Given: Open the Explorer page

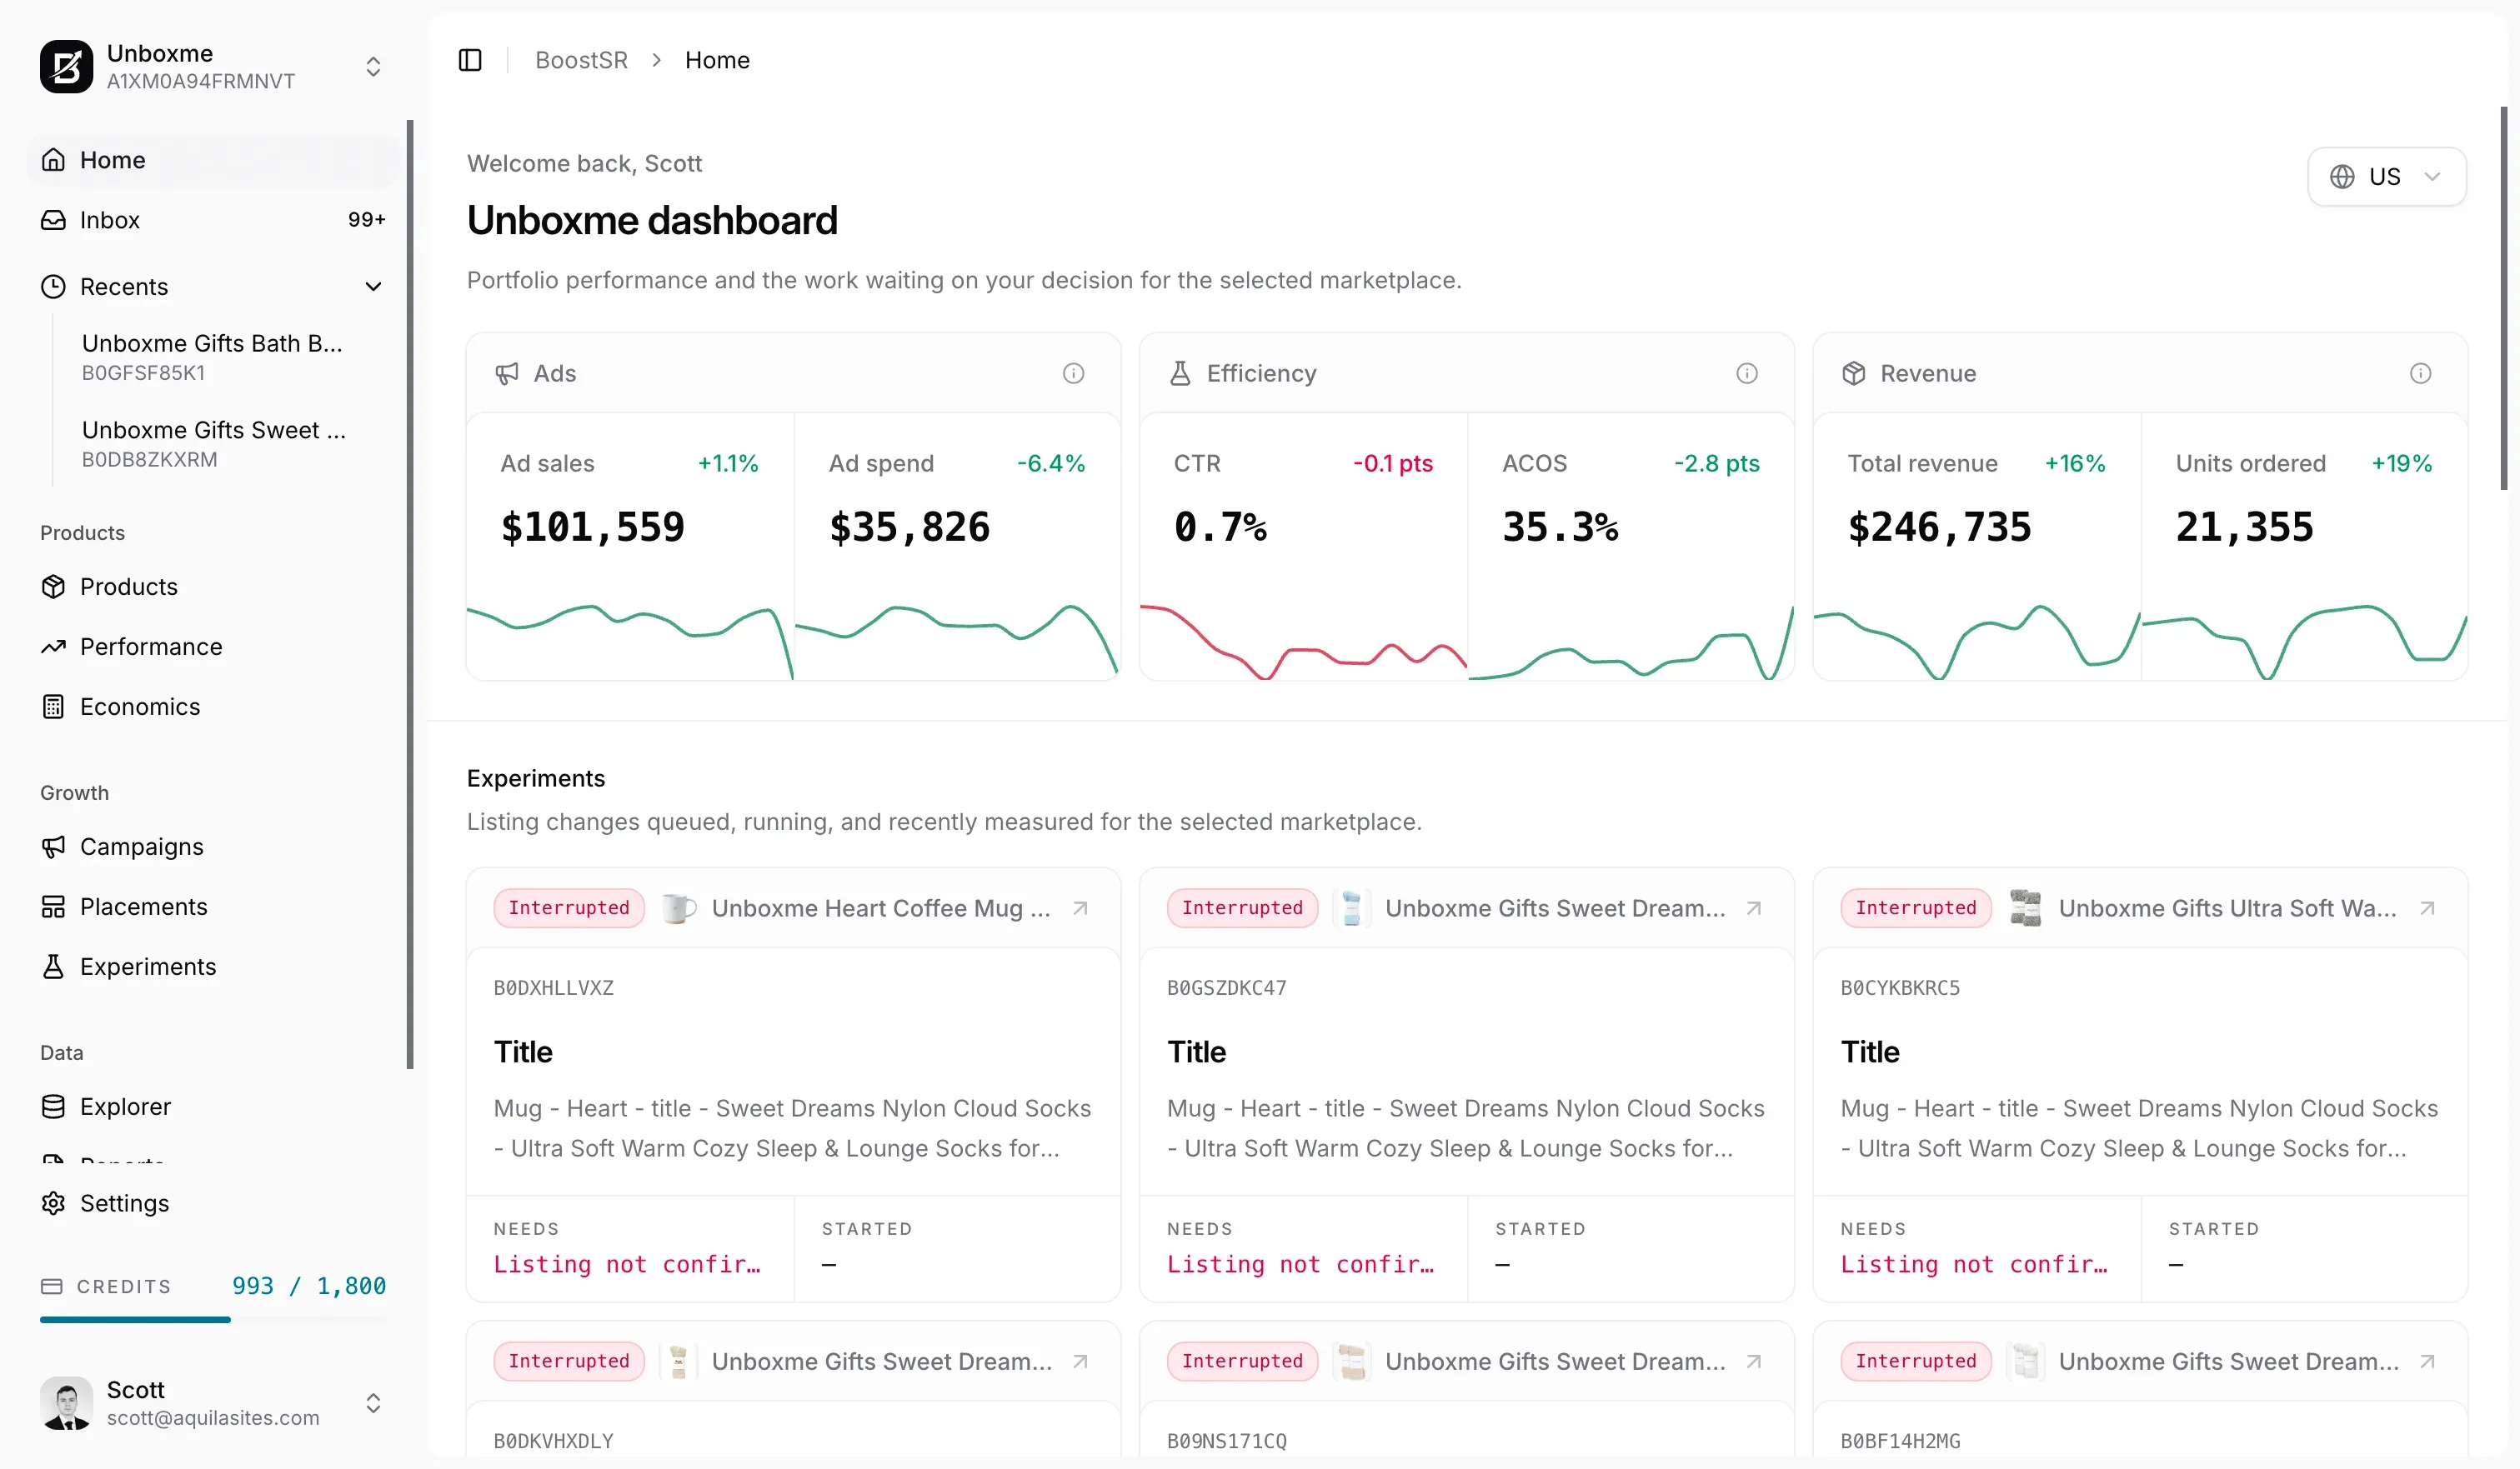Looking at the screenshot, I should [x=212, y=1107].
